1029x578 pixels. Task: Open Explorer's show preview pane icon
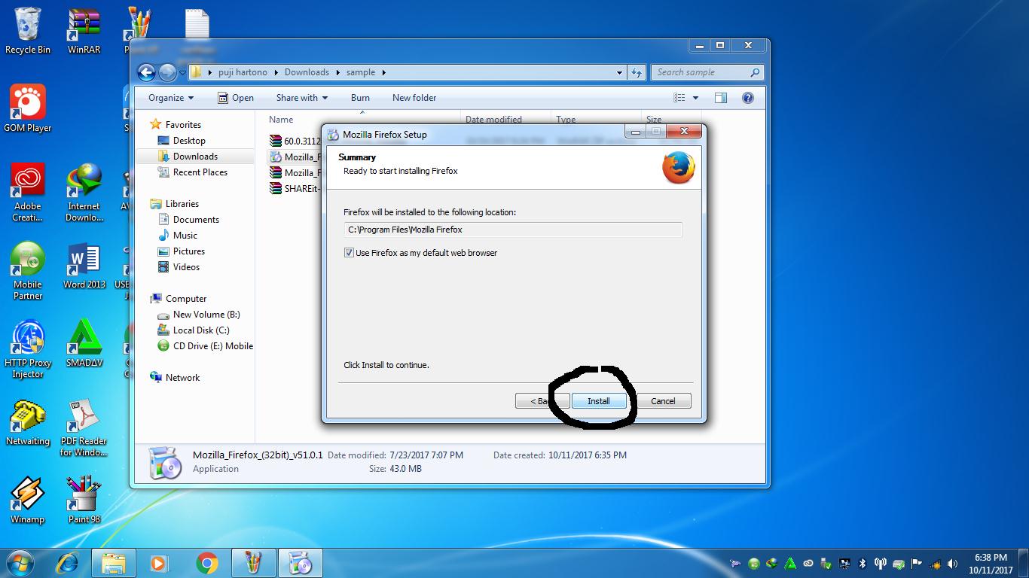[x=720, y=97]
